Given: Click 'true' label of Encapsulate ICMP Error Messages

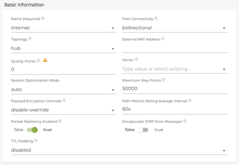Looking at the screenshot, I should [x=159, y=130].
